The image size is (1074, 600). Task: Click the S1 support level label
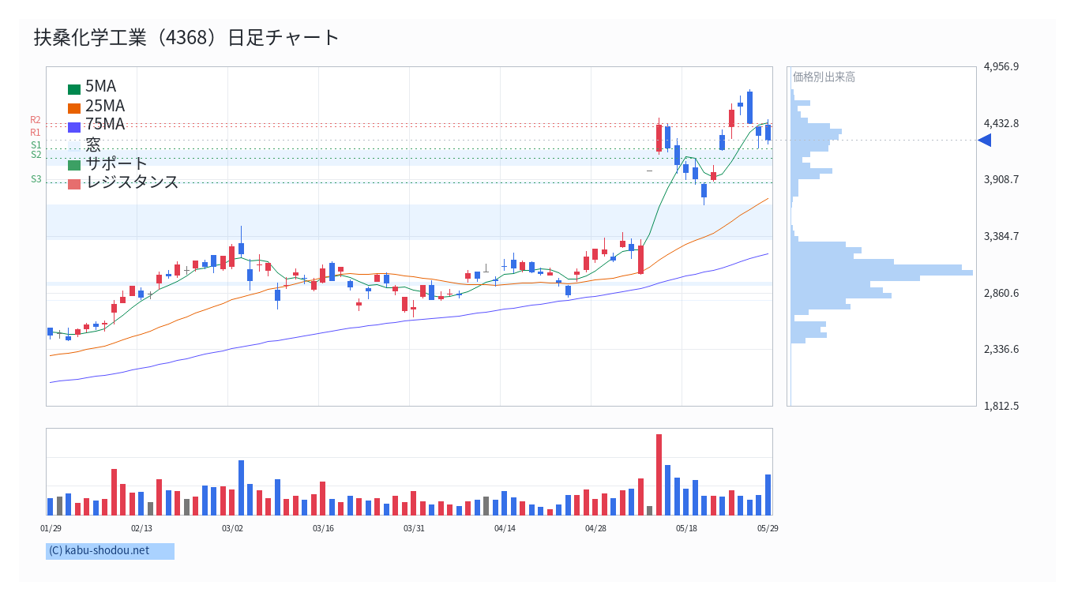click(36, 145)
